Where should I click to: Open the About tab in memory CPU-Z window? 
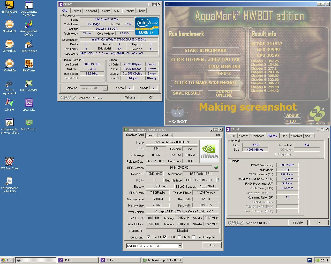click(309, 136)
